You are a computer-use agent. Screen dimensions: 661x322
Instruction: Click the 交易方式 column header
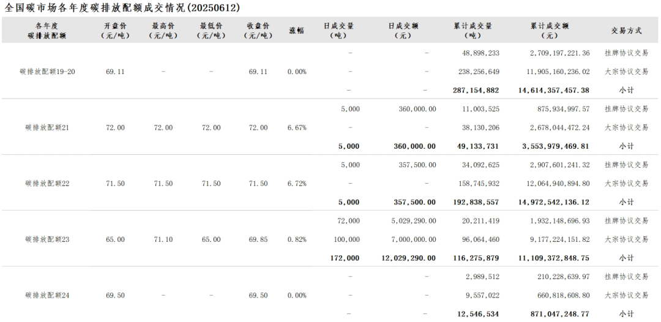(626, 31)
